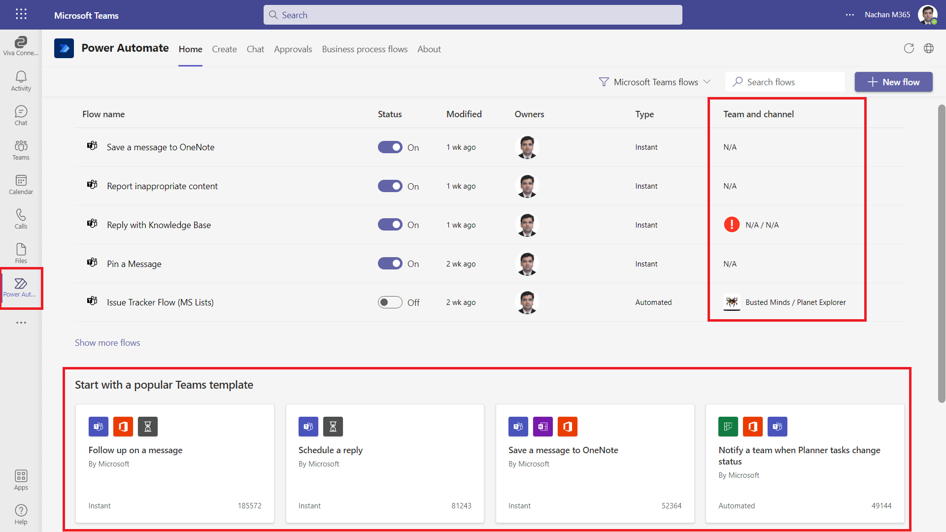Open settings and more ellipsis in header

[850, 15]
